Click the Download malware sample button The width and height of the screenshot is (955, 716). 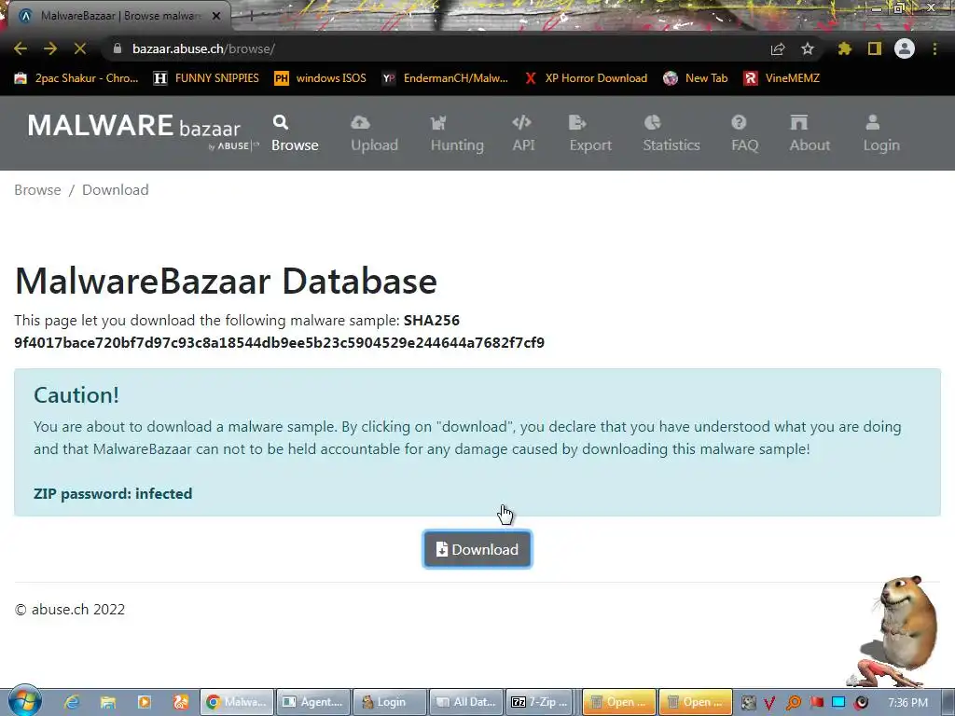tap(477, 549)
